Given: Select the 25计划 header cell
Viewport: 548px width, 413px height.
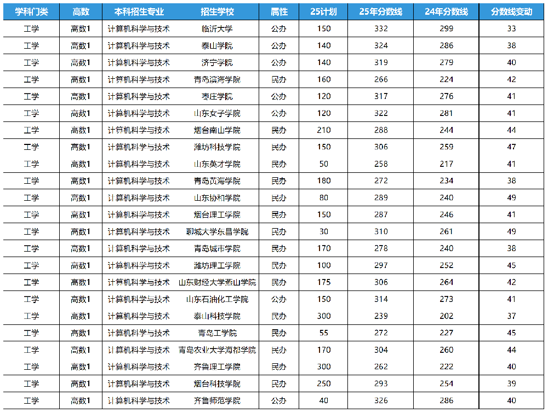Looking at the screenshot, I should point(323,11).
